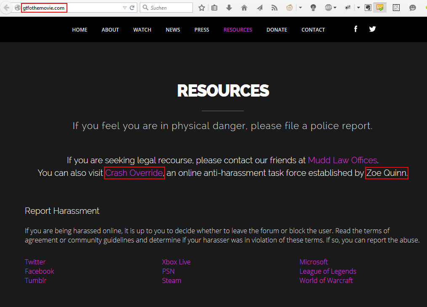Open the HOME navigation item
427x307 pixels.
pyautogui.click(x=80, y=30)
